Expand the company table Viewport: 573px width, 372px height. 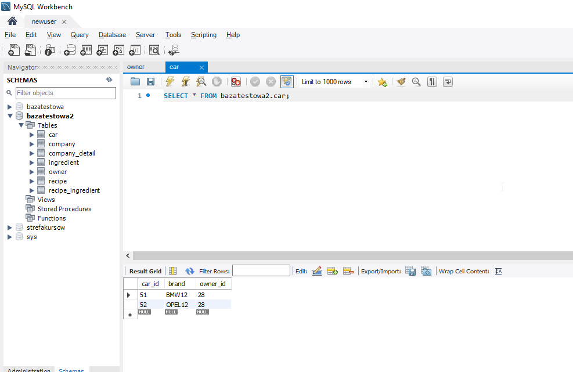coord(32,144)
